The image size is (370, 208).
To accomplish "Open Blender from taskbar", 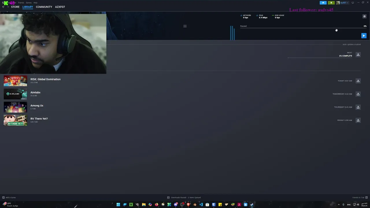I will point(195,205).
